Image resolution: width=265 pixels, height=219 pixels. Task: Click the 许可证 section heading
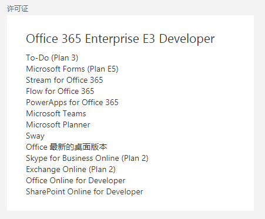coord(18,9)
